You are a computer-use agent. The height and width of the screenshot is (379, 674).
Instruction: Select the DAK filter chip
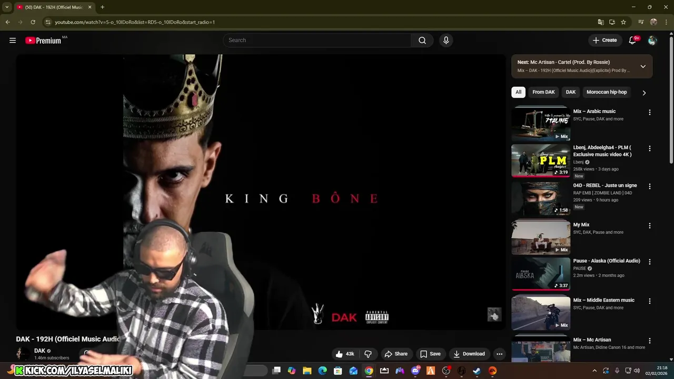pos(571,92)
